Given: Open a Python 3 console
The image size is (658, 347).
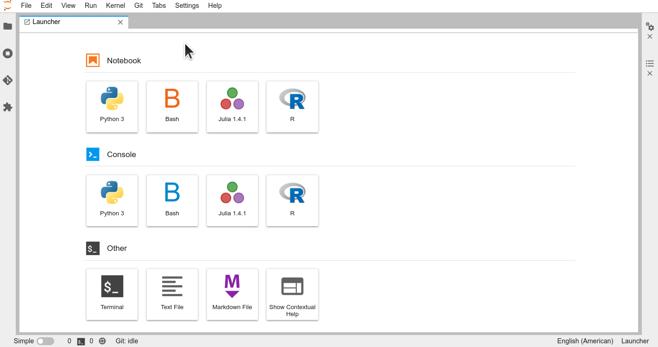Looking at the screenshot, I should [112, 201].
